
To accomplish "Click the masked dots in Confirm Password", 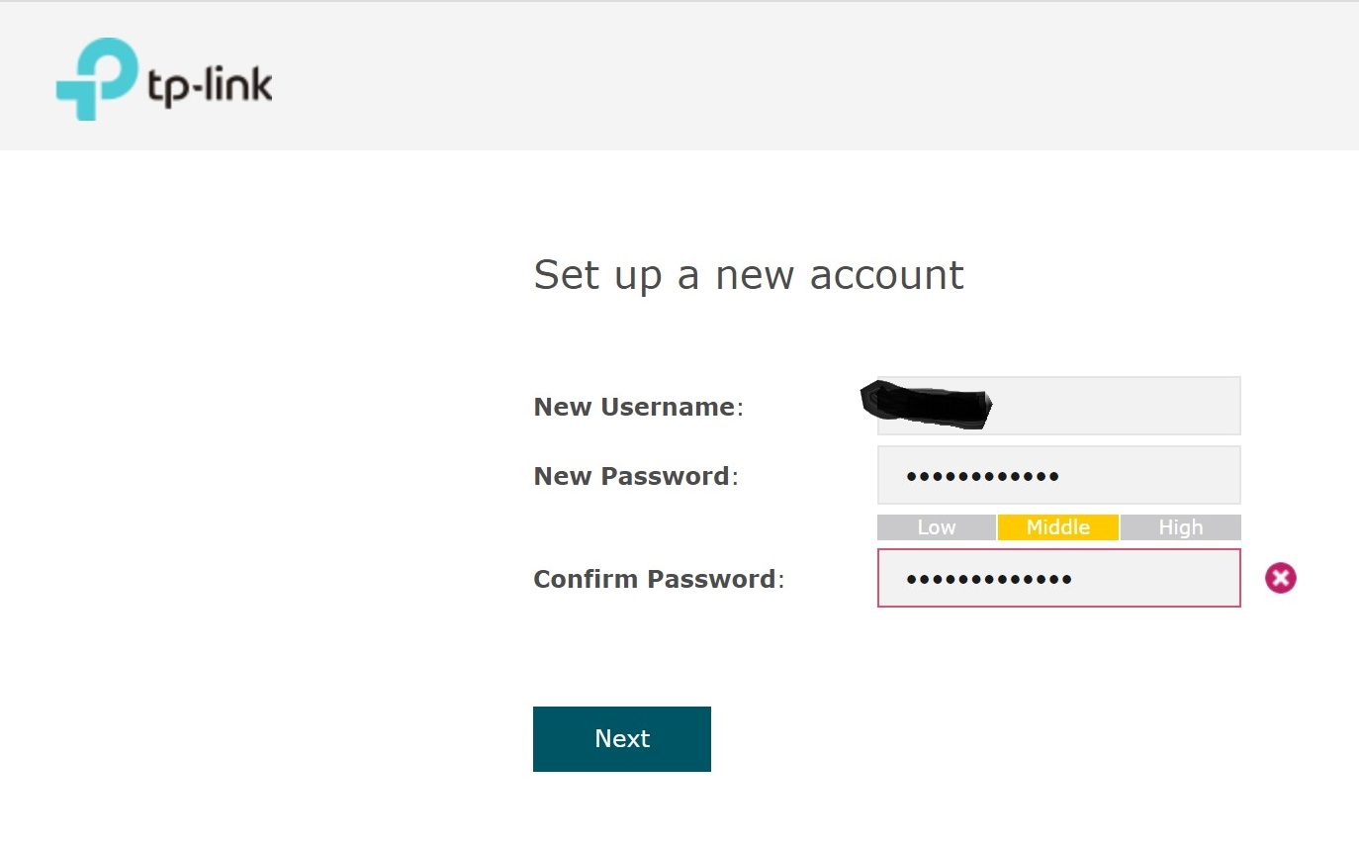I will coord(988,579).
